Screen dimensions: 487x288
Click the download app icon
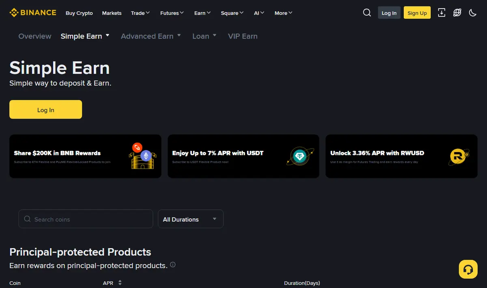442,13
